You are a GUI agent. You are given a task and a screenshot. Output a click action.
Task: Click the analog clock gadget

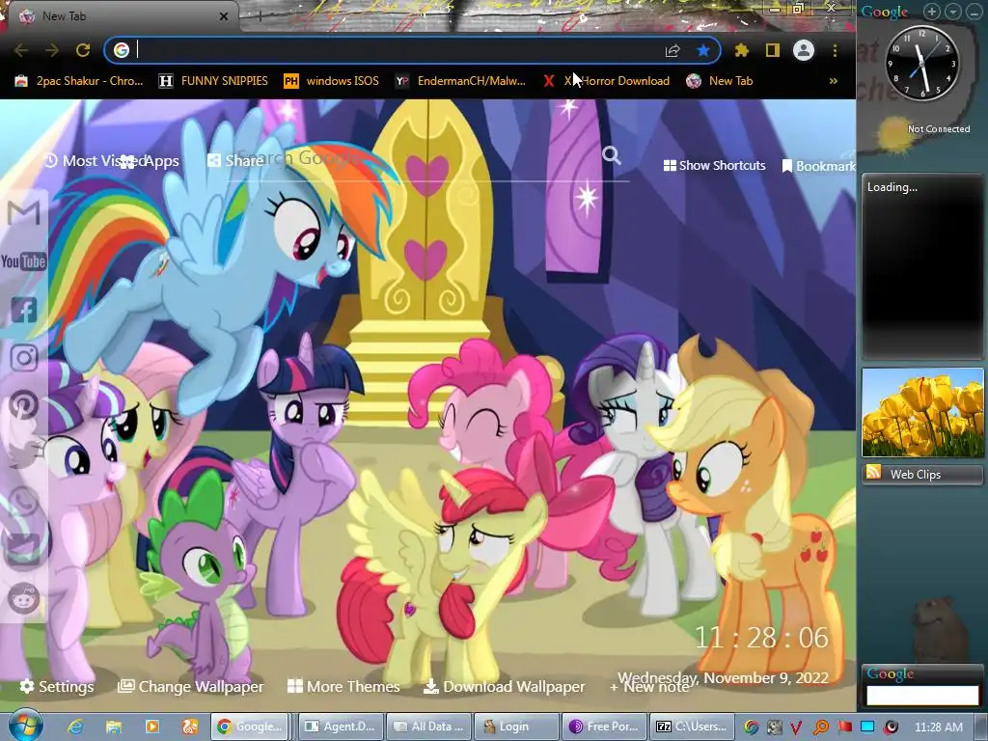(921, 63)
